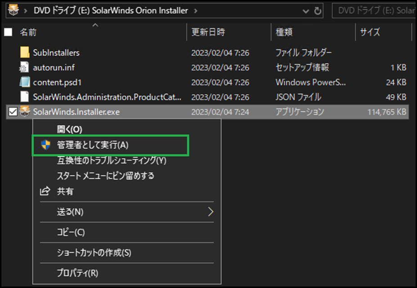Click the search box for DVD ドライブ
Viewport: 417px width, 288px height.
(x=374, y=11)
